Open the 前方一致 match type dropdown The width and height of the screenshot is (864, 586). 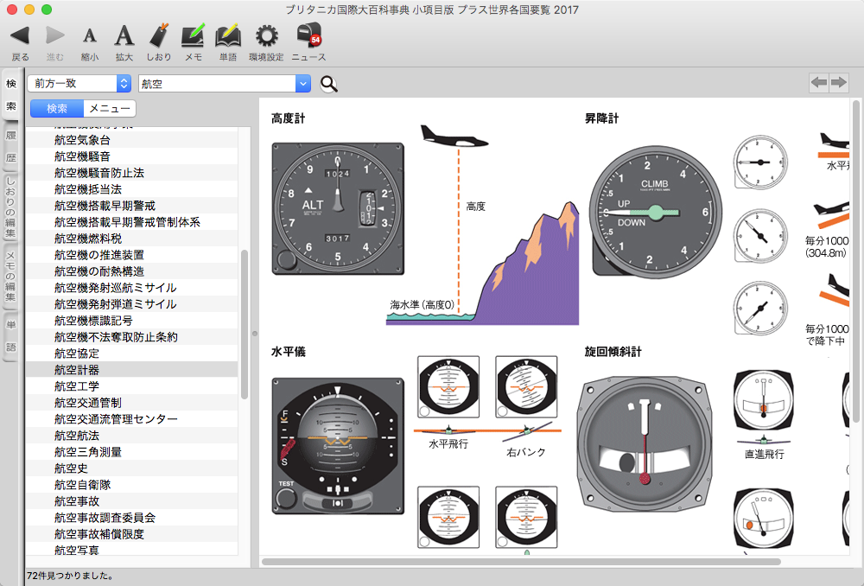click(x=79, y=84)
